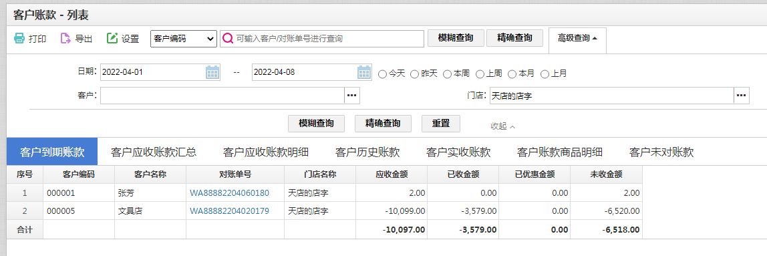Switch to the 客户未对账款 tab
The image size is (767, 256).
pos(661,152)
